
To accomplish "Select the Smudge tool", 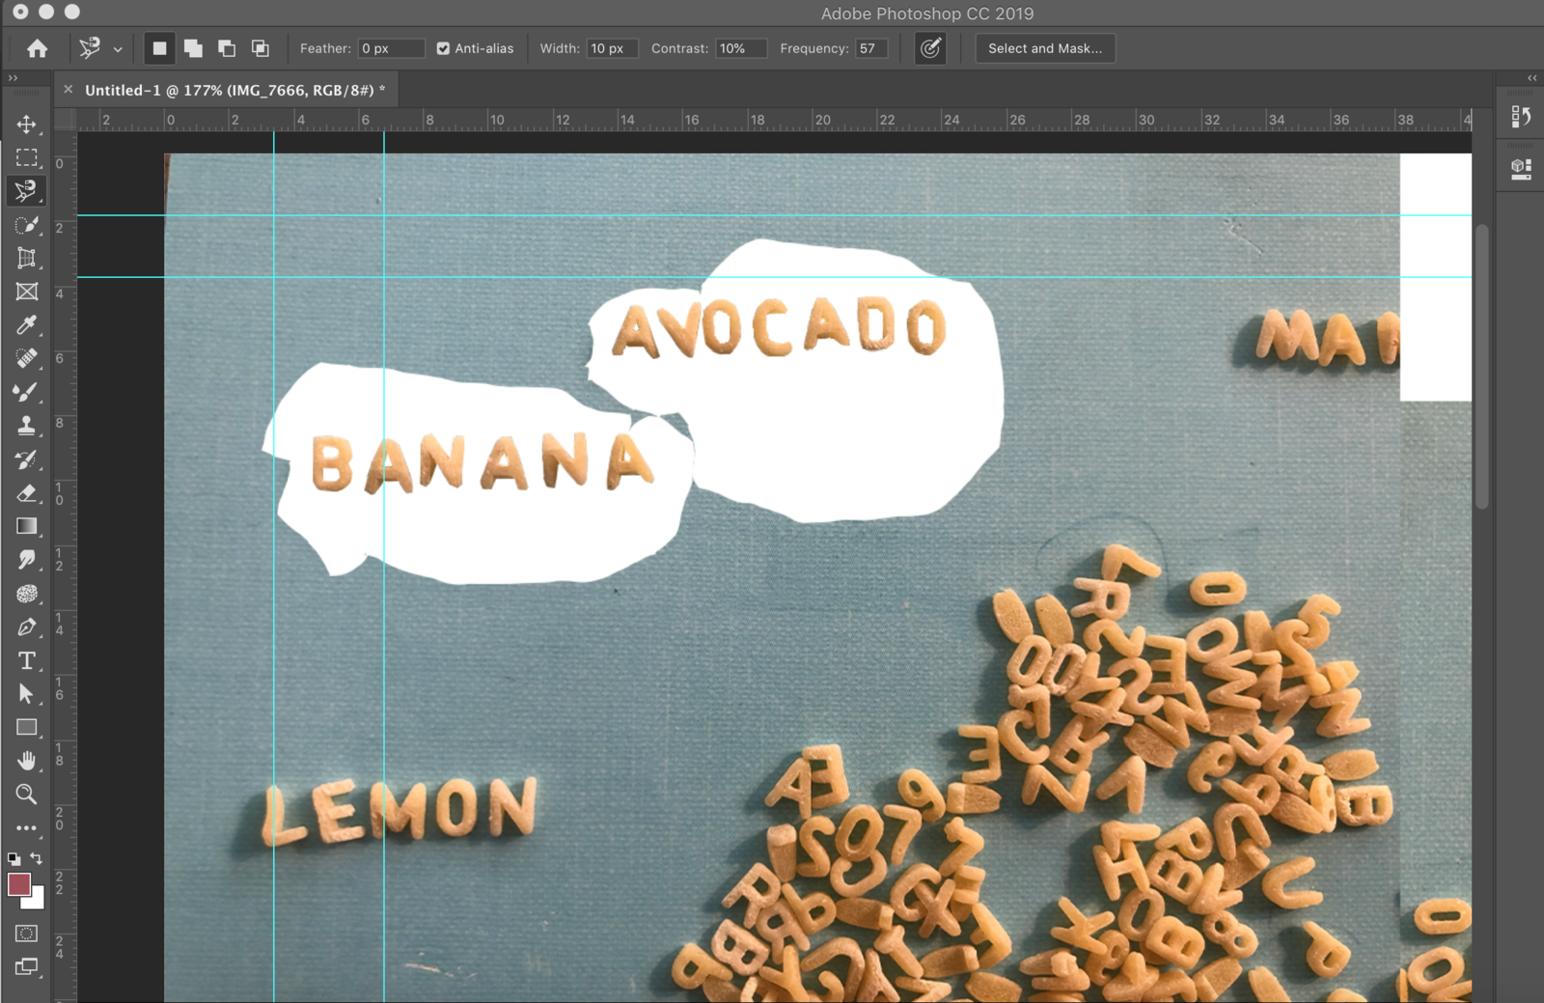I will click(x=27, y=559).
